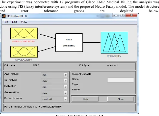Minimize the FIS Editor window
Screen dimensions: 159x116
(116, 15)
